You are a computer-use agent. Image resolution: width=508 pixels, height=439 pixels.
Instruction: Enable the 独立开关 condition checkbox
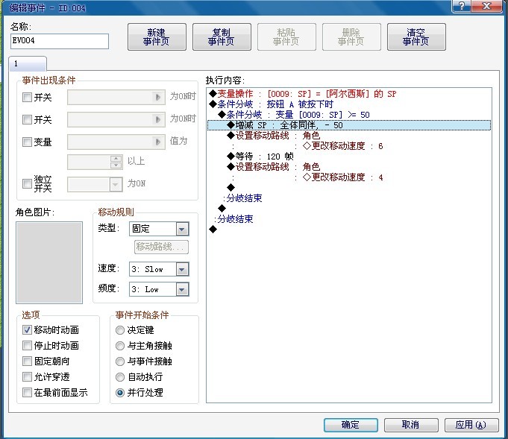tap(27, 184)
